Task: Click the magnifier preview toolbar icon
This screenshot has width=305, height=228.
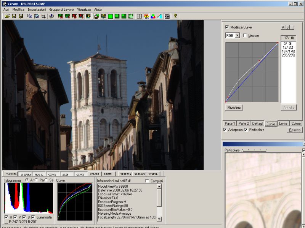Action: coord(36,16)
